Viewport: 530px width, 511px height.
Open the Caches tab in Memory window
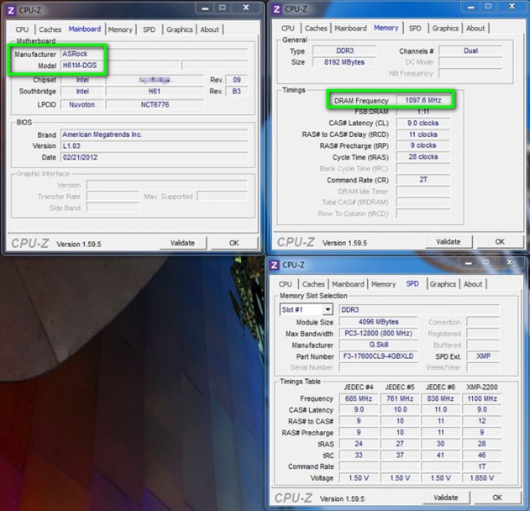(x=316, y=29)
